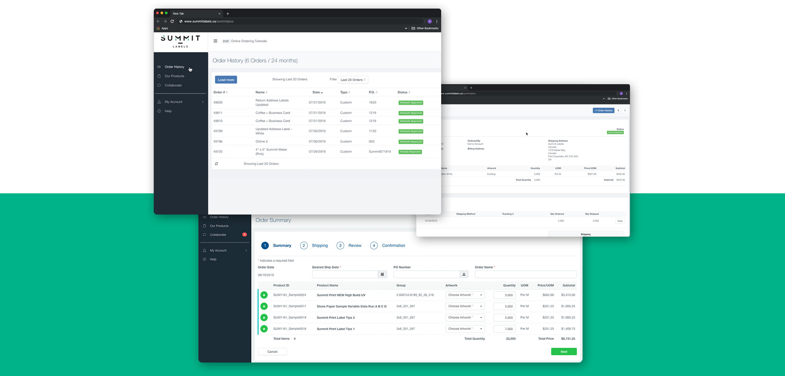Click the blue Order History button in detail window
The height and width of the screenshot is (376, 785).
tap(603, 110)
